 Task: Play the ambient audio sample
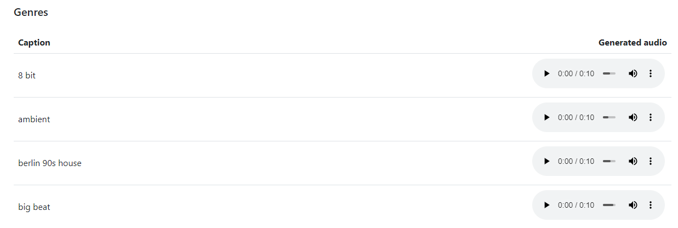(546, 117)
